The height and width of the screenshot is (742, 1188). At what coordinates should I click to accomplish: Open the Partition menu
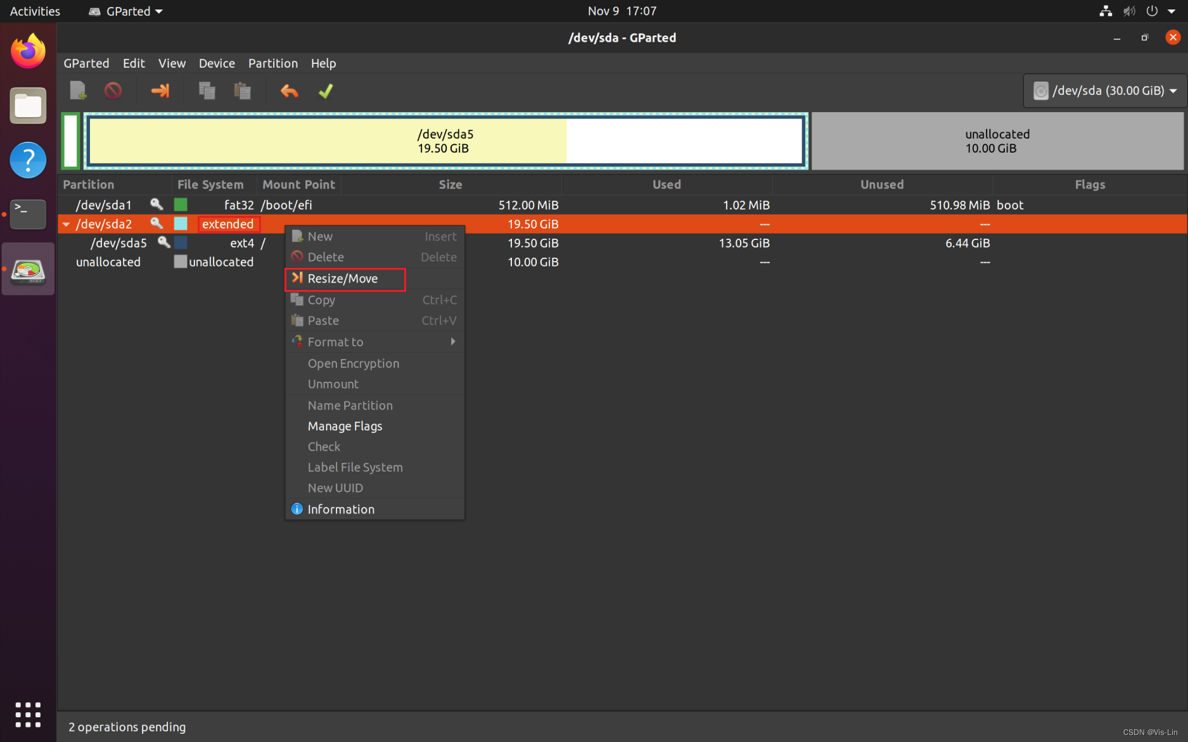pyautogui.click(x=273, y=63)
